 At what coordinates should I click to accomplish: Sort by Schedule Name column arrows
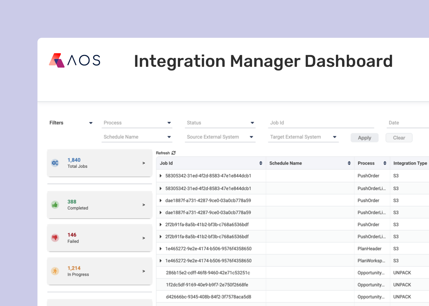(349, 163)
